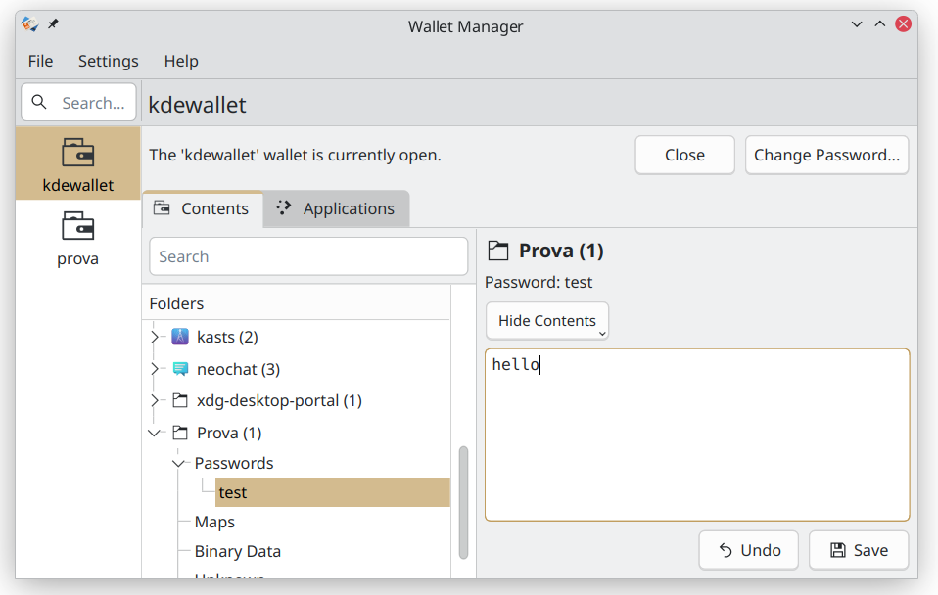The image size is (938, 595).
Task: Close the kdewallet wallet with Close button
Action: (x=685, y=155)
